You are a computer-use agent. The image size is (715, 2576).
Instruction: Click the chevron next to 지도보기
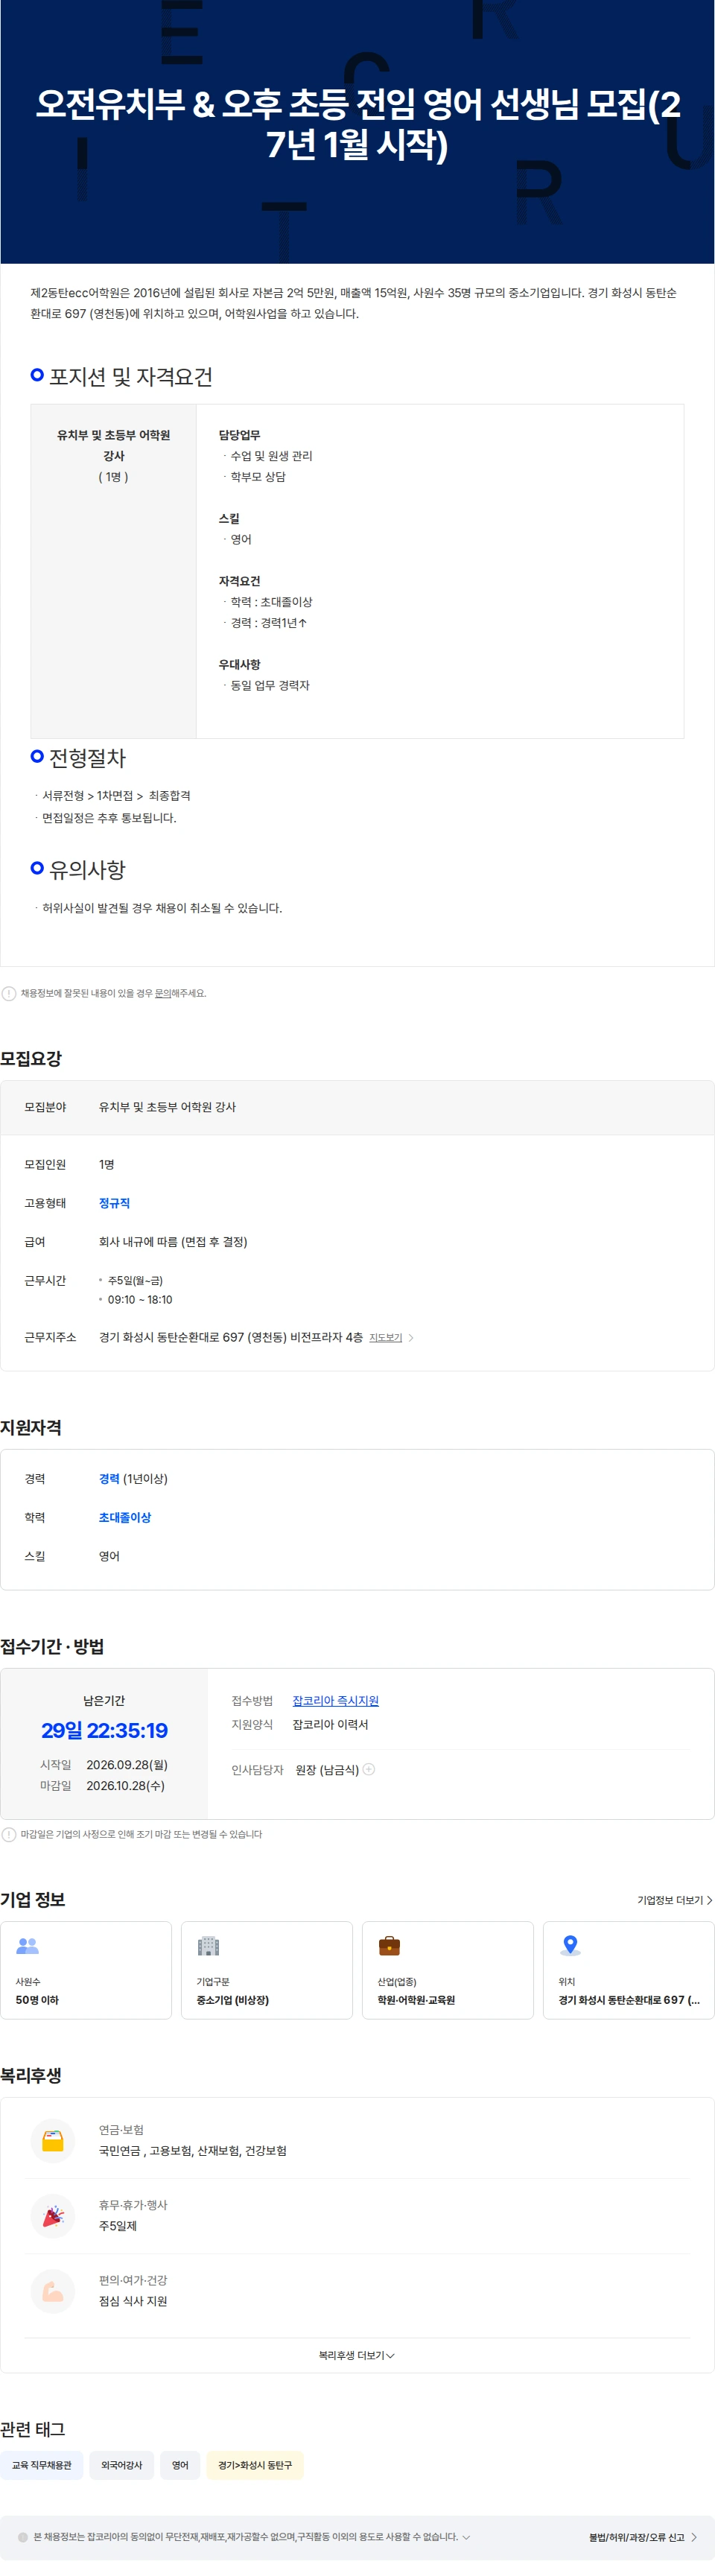pos(411,1337)
